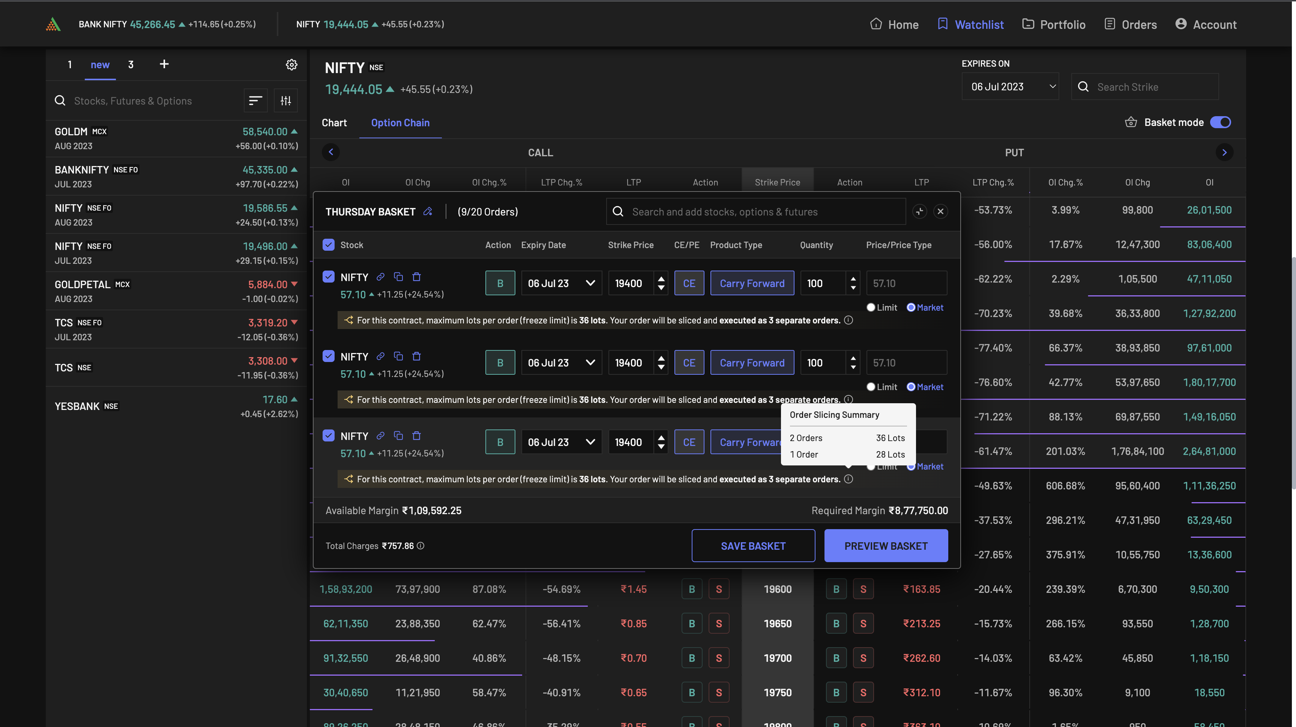Click the SAVE BASKET button
The image size is (1296, 727).
click(x=752, y=546)
